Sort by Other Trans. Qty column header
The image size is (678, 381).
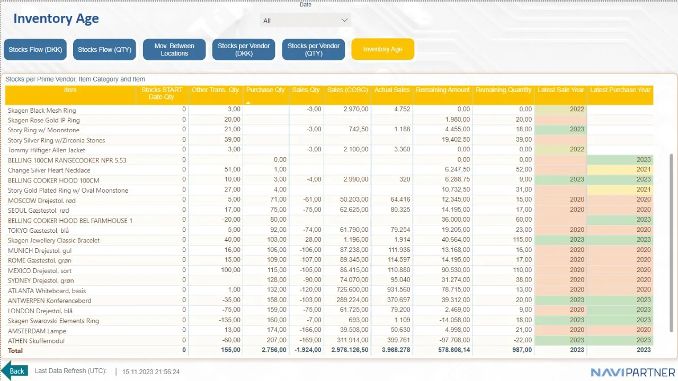216,90
